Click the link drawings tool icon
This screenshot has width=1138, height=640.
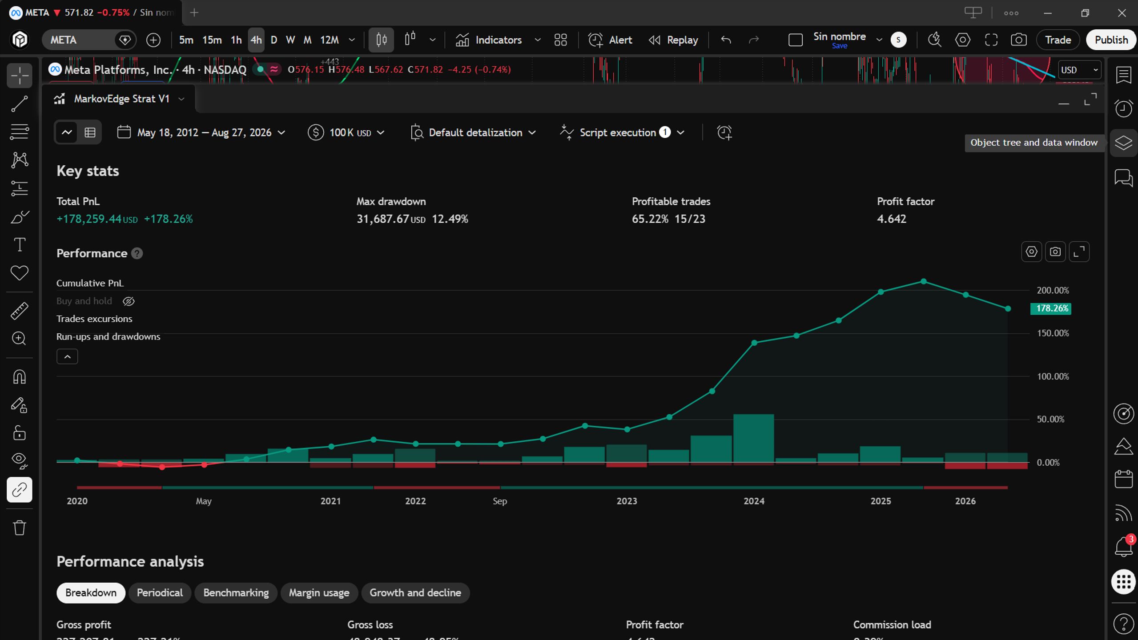pyautogui.click(x=20, y=490)
